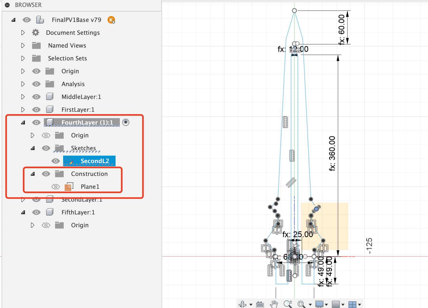The width and height of the screenshot is (428, 308).
Task: Expand Named Views
Action: click(x=23, y=45)
